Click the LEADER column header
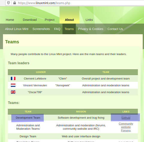 coord(41,72)
